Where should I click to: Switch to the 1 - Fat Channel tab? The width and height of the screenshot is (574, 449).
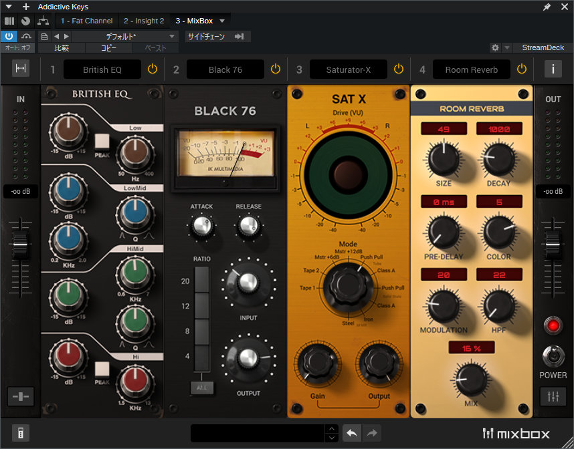click(86, 21)
